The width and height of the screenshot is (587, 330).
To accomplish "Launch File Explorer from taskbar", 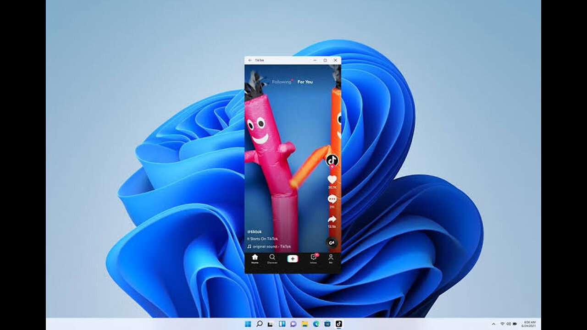I will coord(305,324).
